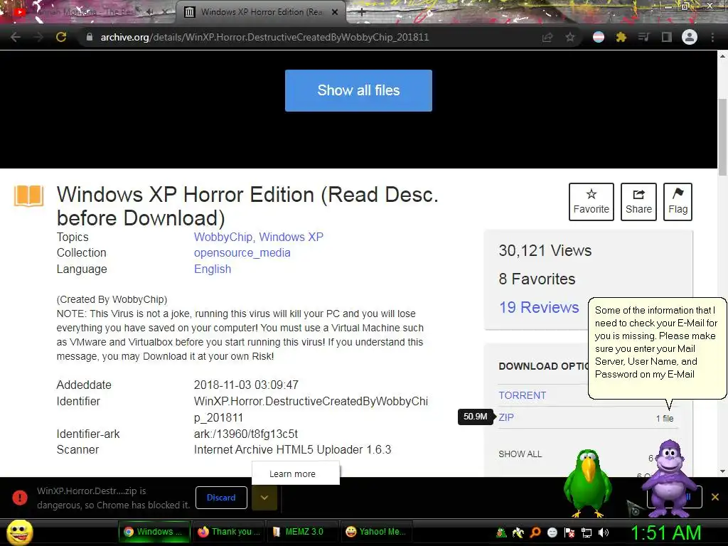Open the Thank you taskbar window
Viewport: 728px width, 546px height.
point(229,532)
